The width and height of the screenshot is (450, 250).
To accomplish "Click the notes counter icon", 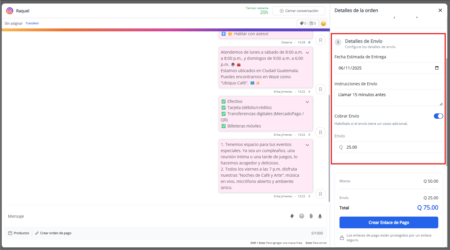I will coord(313,23).
